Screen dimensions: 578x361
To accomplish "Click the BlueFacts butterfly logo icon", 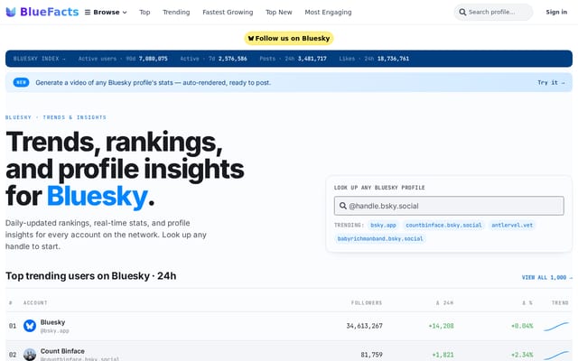I will (11, 12).
